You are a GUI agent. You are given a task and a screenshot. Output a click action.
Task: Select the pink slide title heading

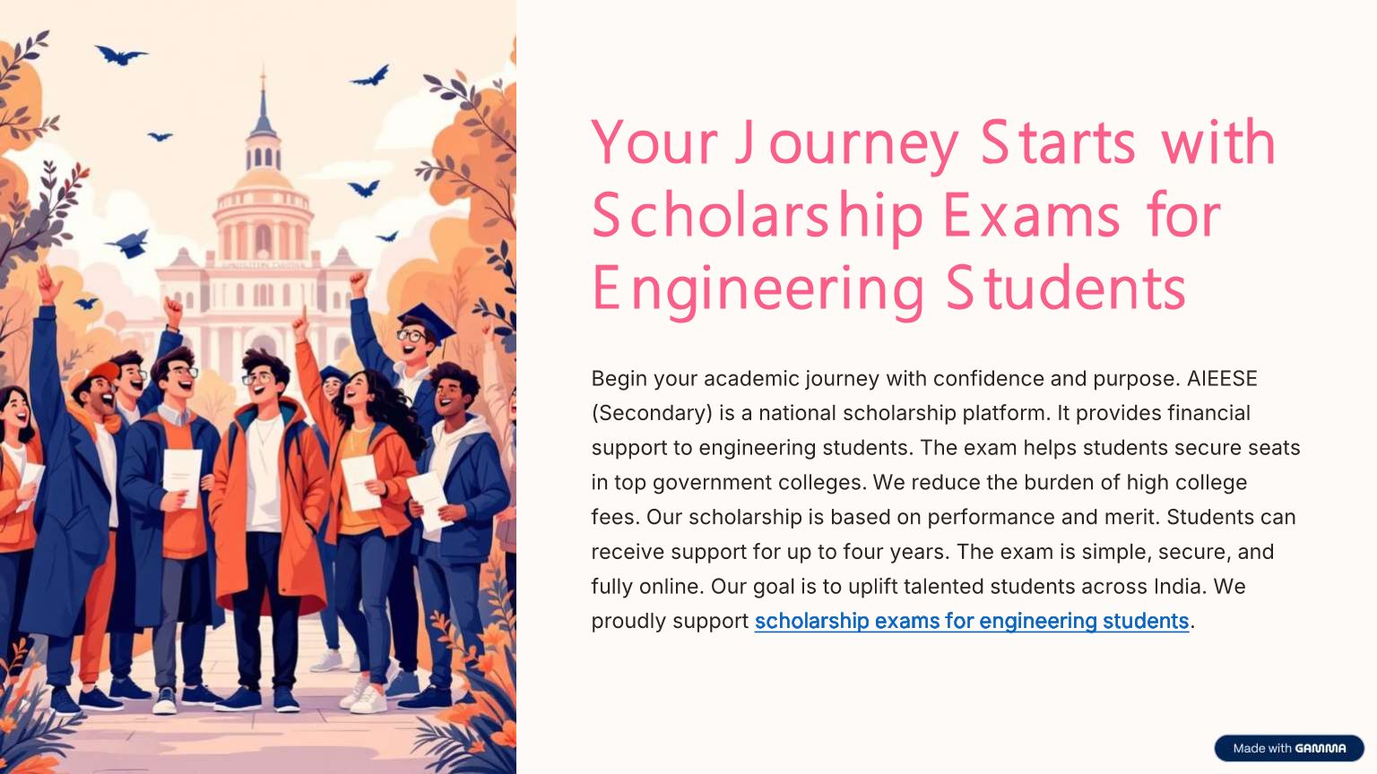click(932, 215)
